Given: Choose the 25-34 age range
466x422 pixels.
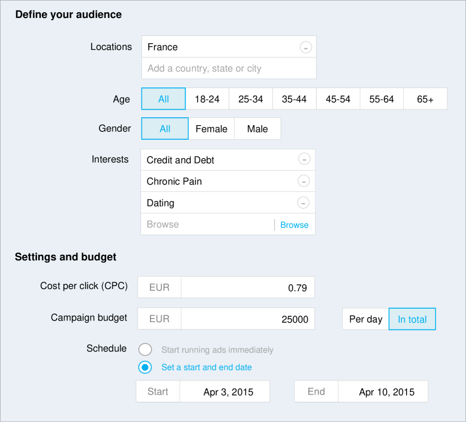Looking at the screenshot, I should [x=250, y=99].
